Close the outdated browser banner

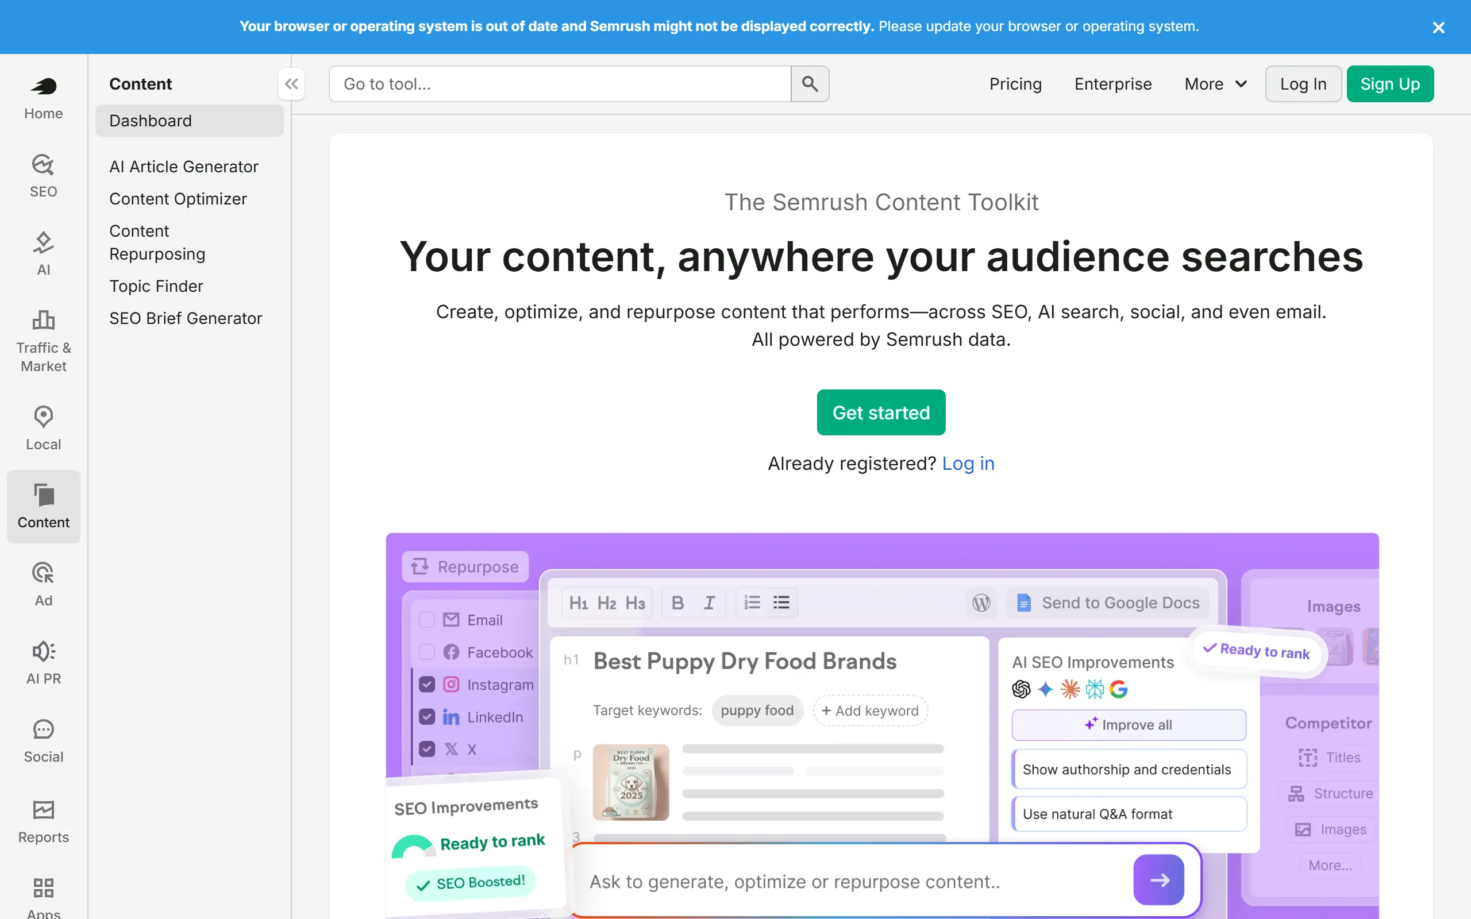coord(1438,28)
